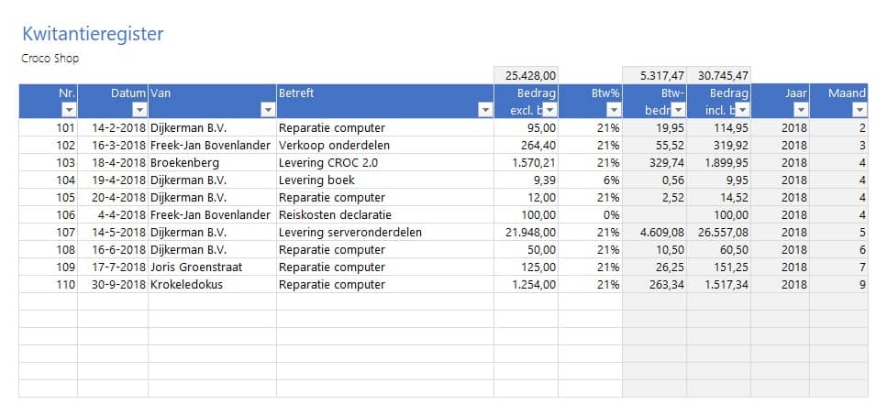Viewport: 887px width, 415px height.
Task: Open the Betreft column filter dropdown
Action: (x=484, y=110)
